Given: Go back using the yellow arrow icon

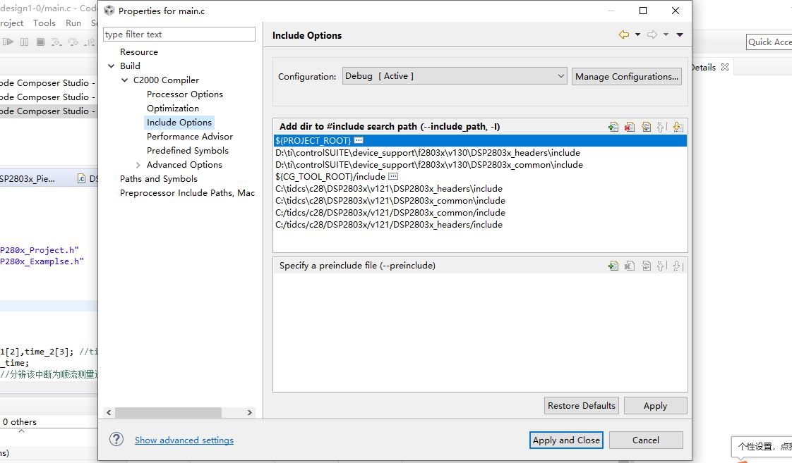Looking at the screenshot, I should [623, 35].
